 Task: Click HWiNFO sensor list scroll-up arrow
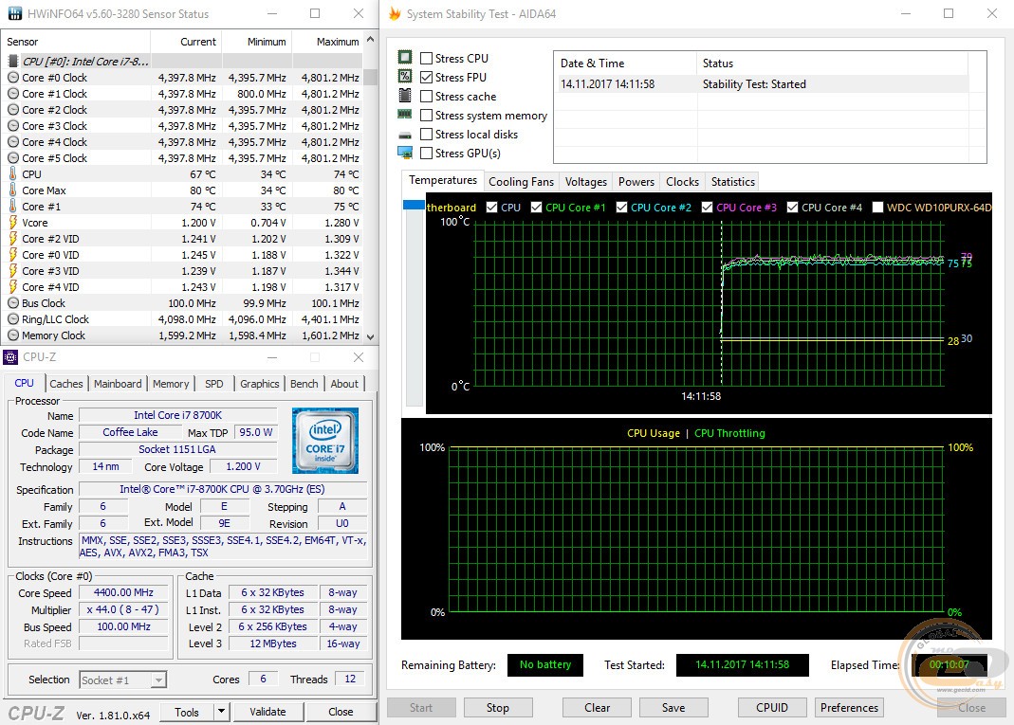point(371,40)
